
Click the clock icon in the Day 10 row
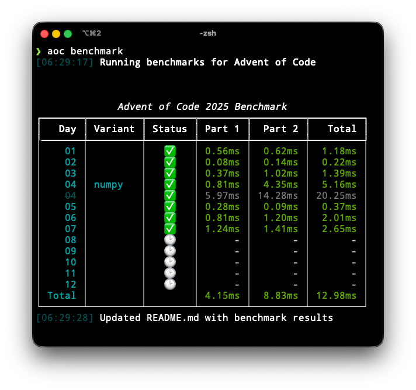pos(170,262)
